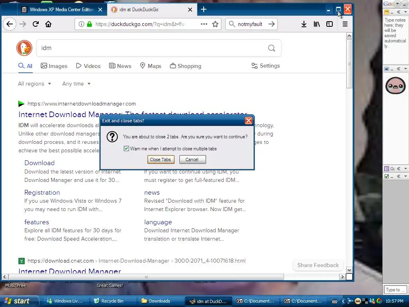Click the MEGA tray icon

pos(357,301)
